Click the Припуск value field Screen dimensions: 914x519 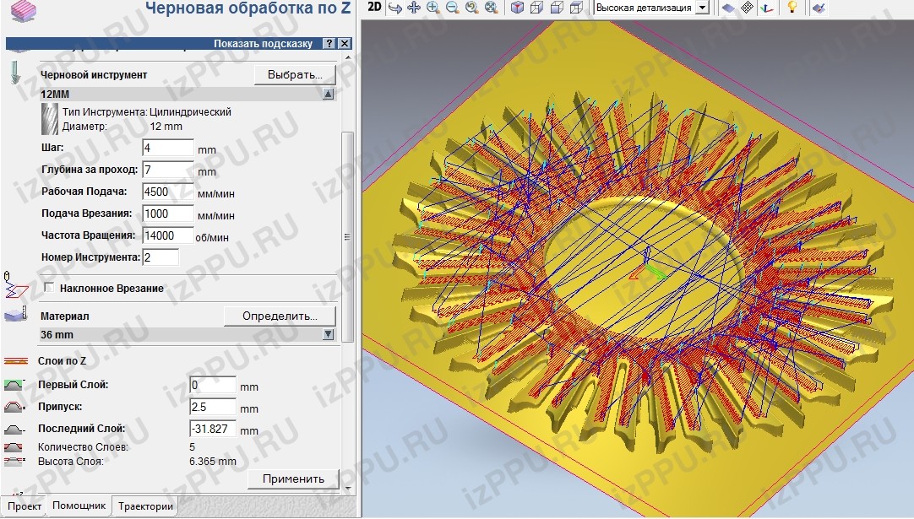tap(213, 408)
